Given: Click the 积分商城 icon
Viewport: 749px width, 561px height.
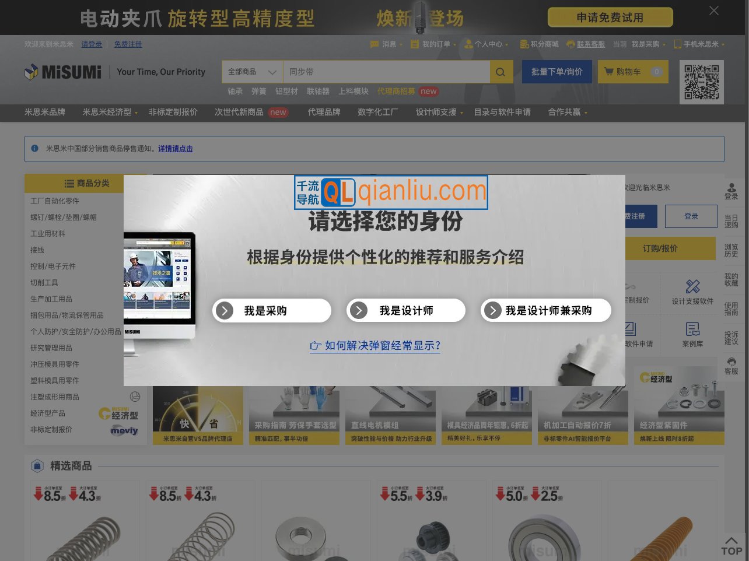Looking at the screenshot, I should pos(524,44).
